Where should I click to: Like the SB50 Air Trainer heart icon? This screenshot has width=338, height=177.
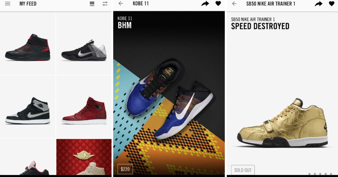click(x=332, y=4)
